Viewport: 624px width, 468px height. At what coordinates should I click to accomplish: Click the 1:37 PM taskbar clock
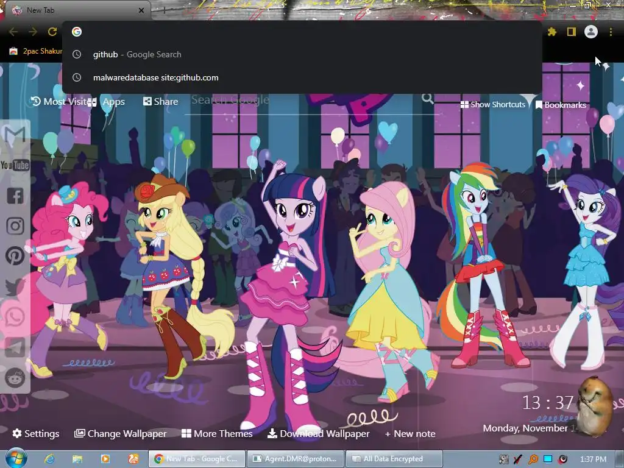point(593,459)
